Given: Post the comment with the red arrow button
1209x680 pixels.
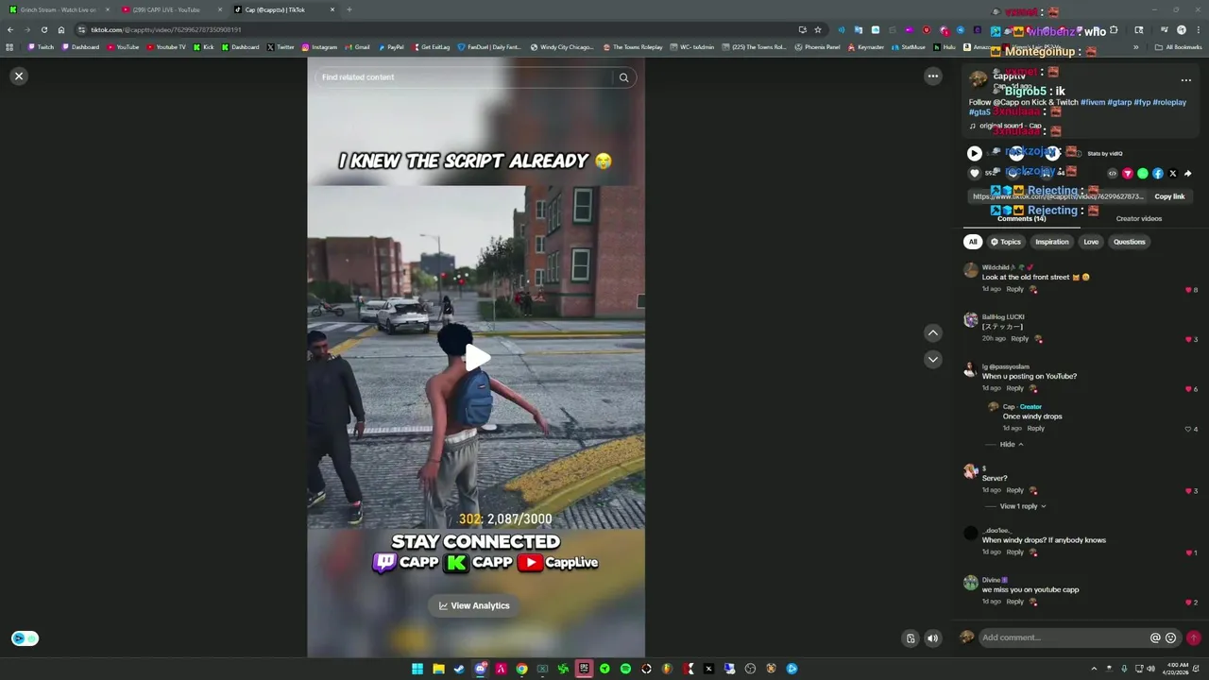Looking at the screenshot, I should [x=1193, y=638].
